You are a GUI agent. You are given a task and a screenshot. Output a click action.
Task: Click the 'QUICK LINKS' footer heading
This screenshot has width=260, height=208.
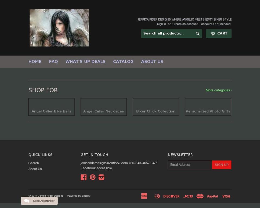(40, 155)
